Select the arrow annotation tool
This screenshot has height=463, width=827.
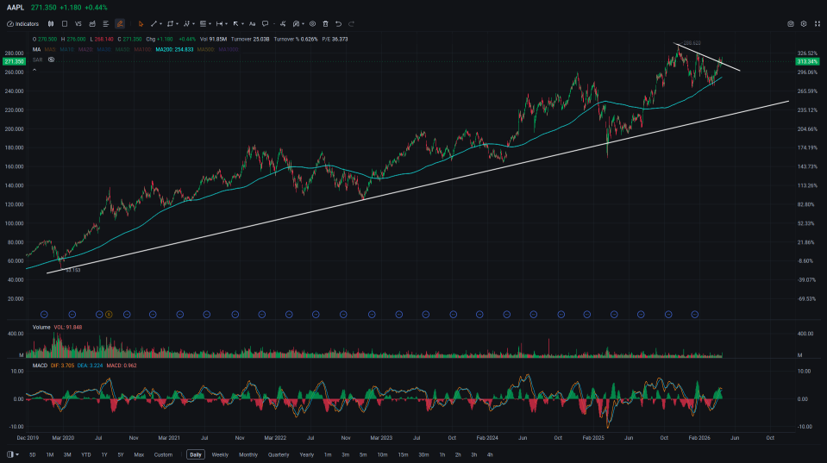[x=235, y=24]
